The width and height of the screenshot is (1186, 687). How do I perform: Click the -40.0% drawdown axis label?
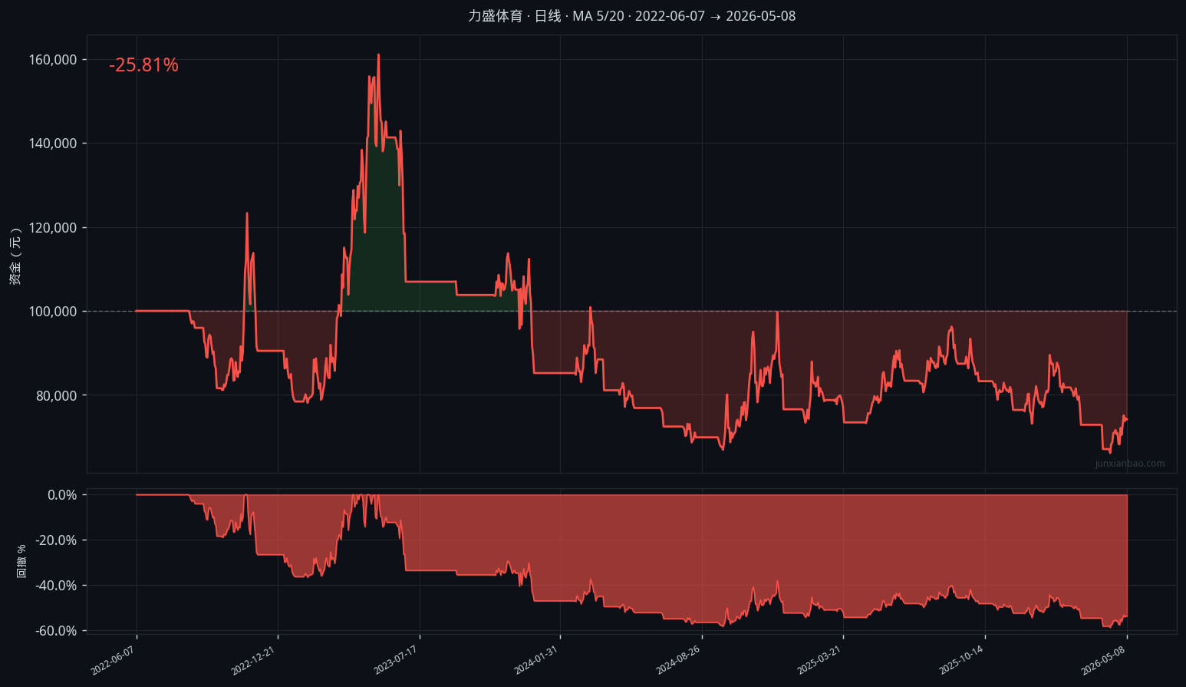[x=57, y=586]
